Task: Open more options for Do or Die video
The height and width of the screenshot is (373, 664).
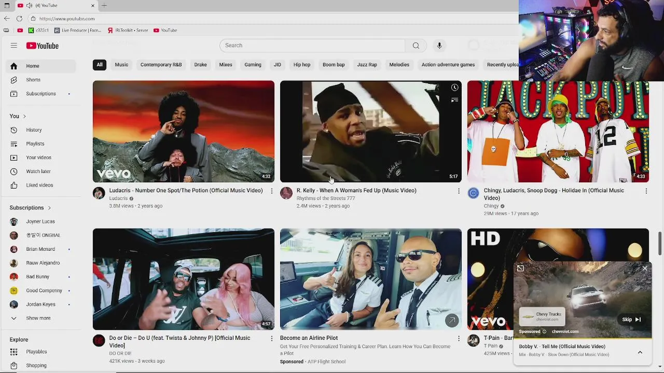Action: pos(271,338)
